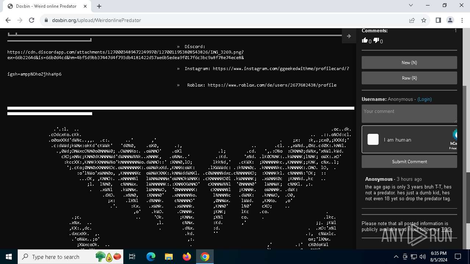This screenshot has width=470, height=264.
Task: Click the hCaptcha logo
Action: coord(454,135)
